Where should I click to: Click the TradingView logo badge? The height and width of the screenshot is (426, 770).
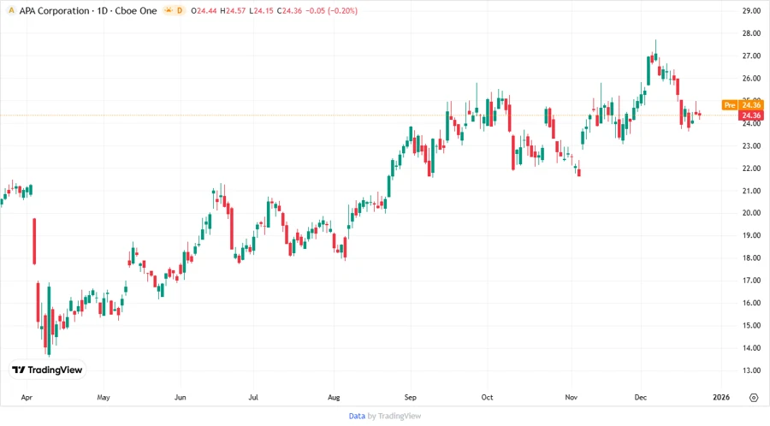[48, 370]
